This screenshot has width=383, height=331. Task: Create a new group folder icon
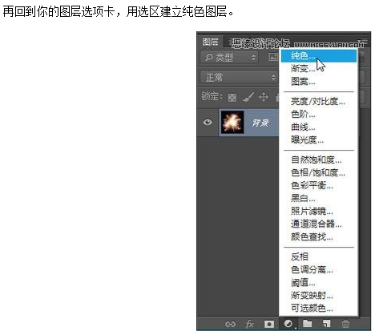(x=308, y=324)
